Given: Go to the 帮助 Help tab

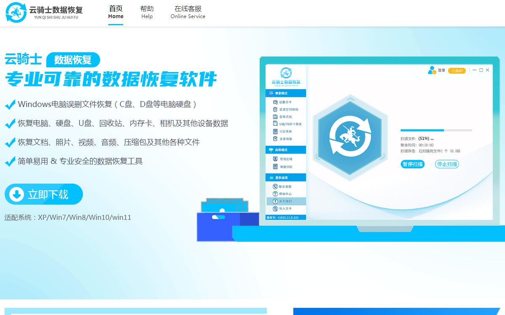Looking at the screenshot, I should [147, 12].
